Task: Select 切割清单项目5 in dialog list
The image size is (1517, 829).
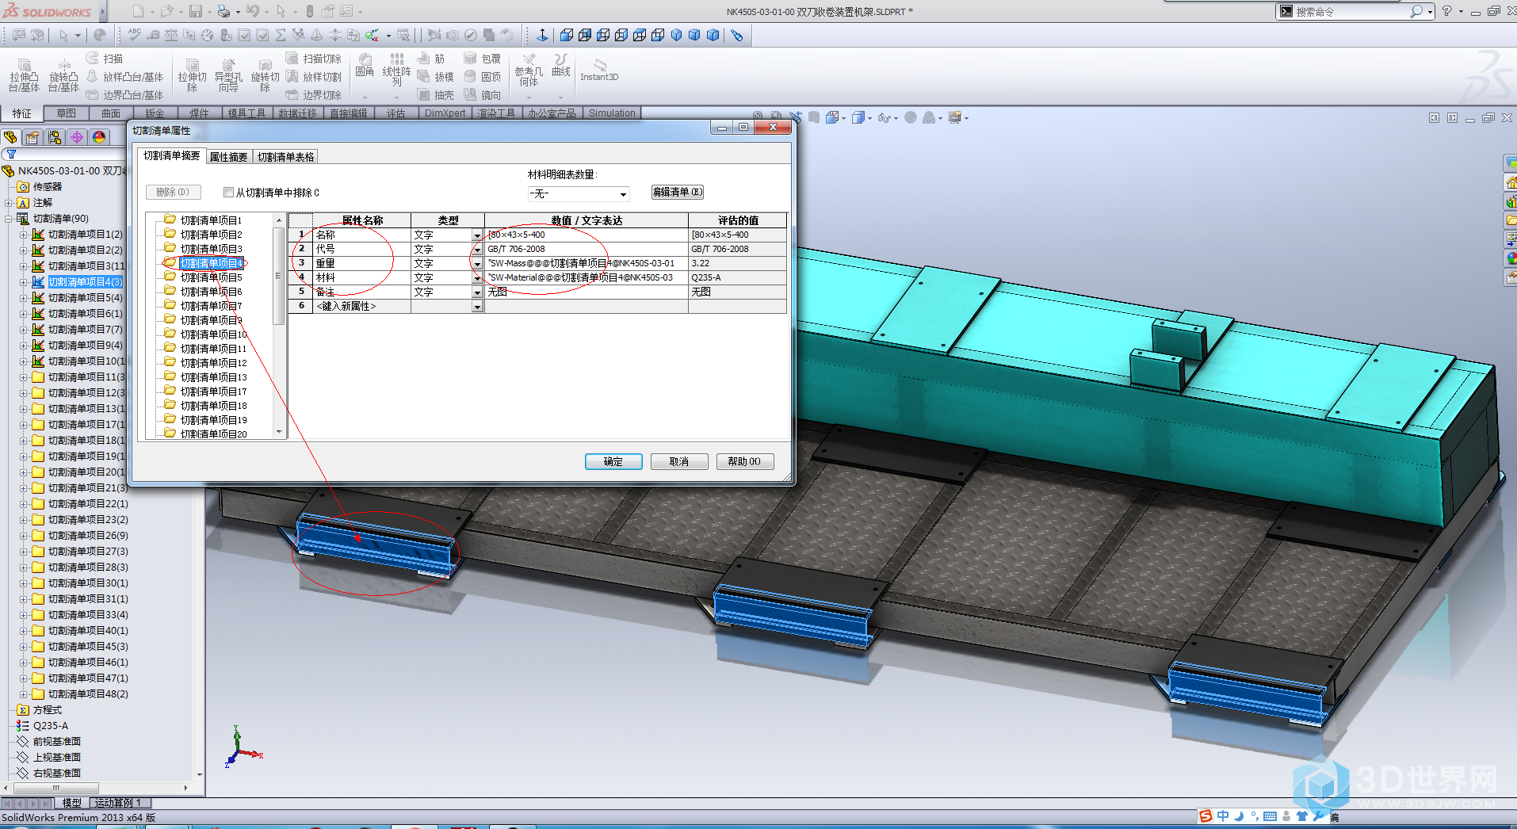Action: [211, 277]
